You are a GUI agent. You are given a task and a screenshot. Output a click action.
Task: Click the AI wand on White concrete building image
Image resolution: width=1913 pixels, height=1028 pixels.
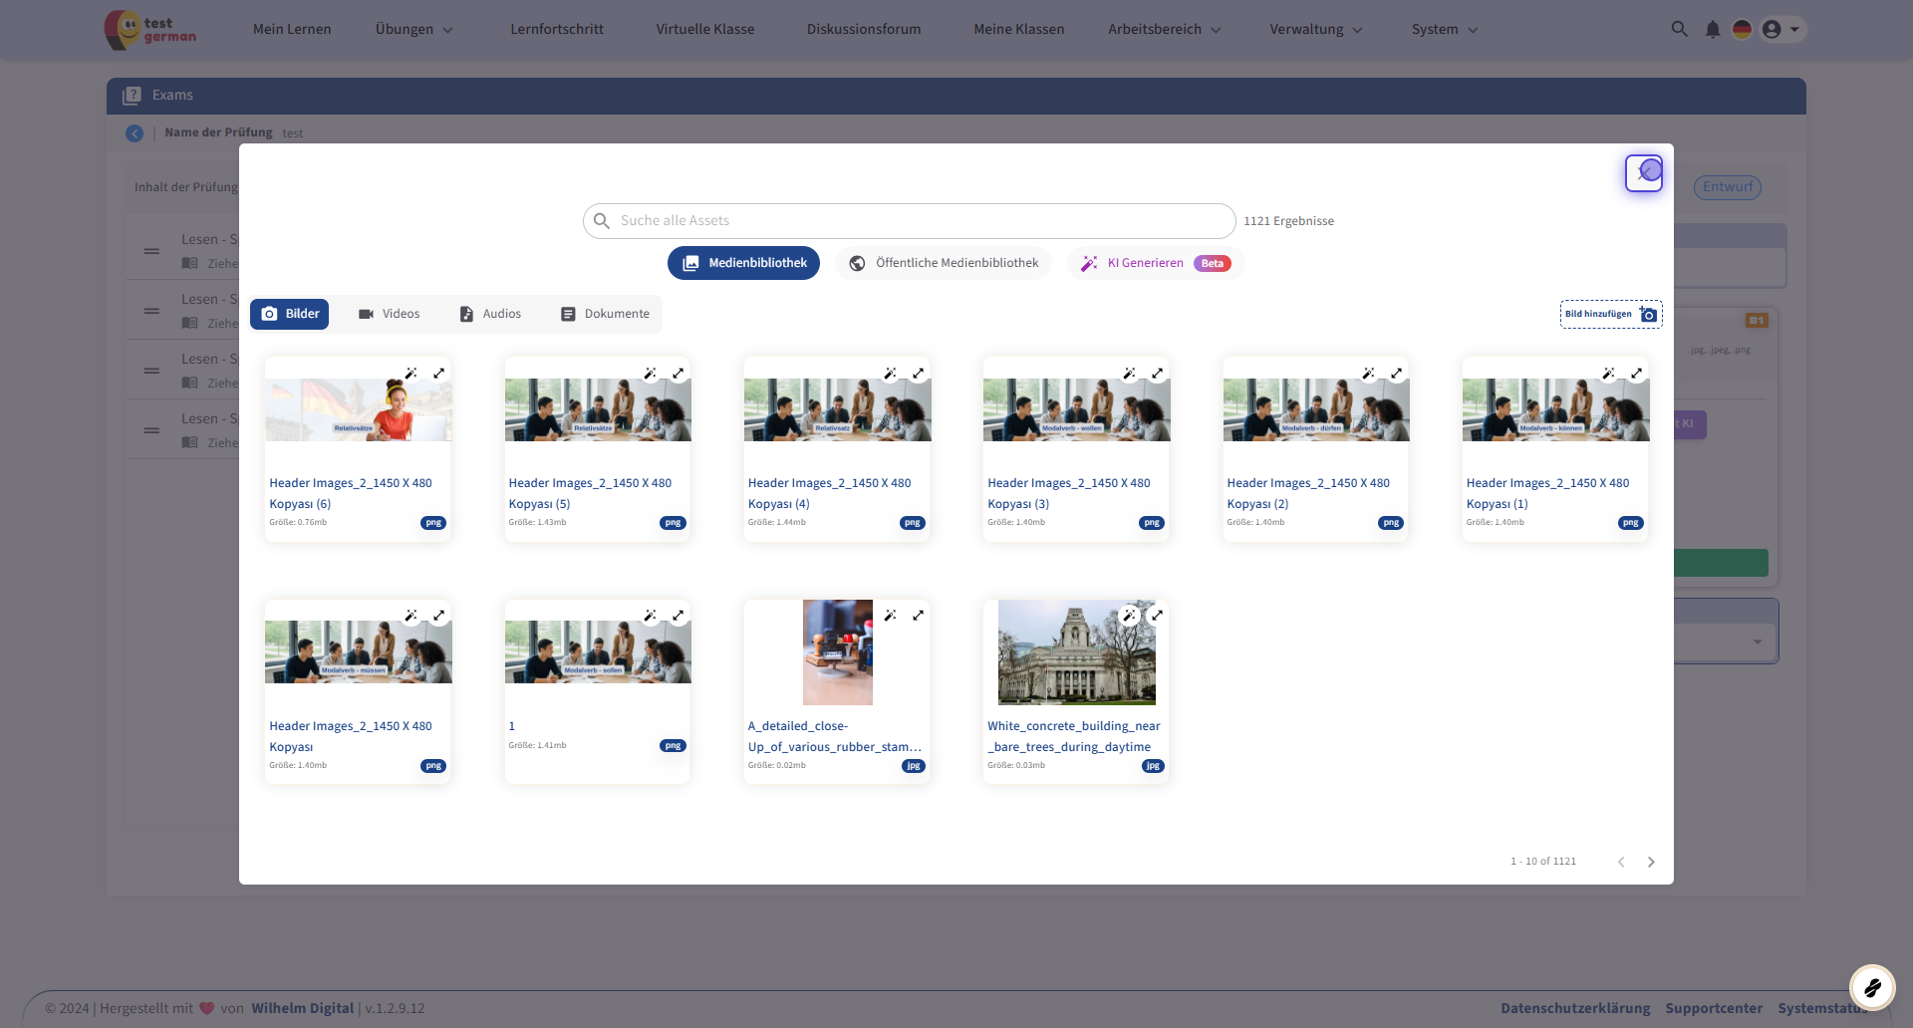tap(1129, 616)
